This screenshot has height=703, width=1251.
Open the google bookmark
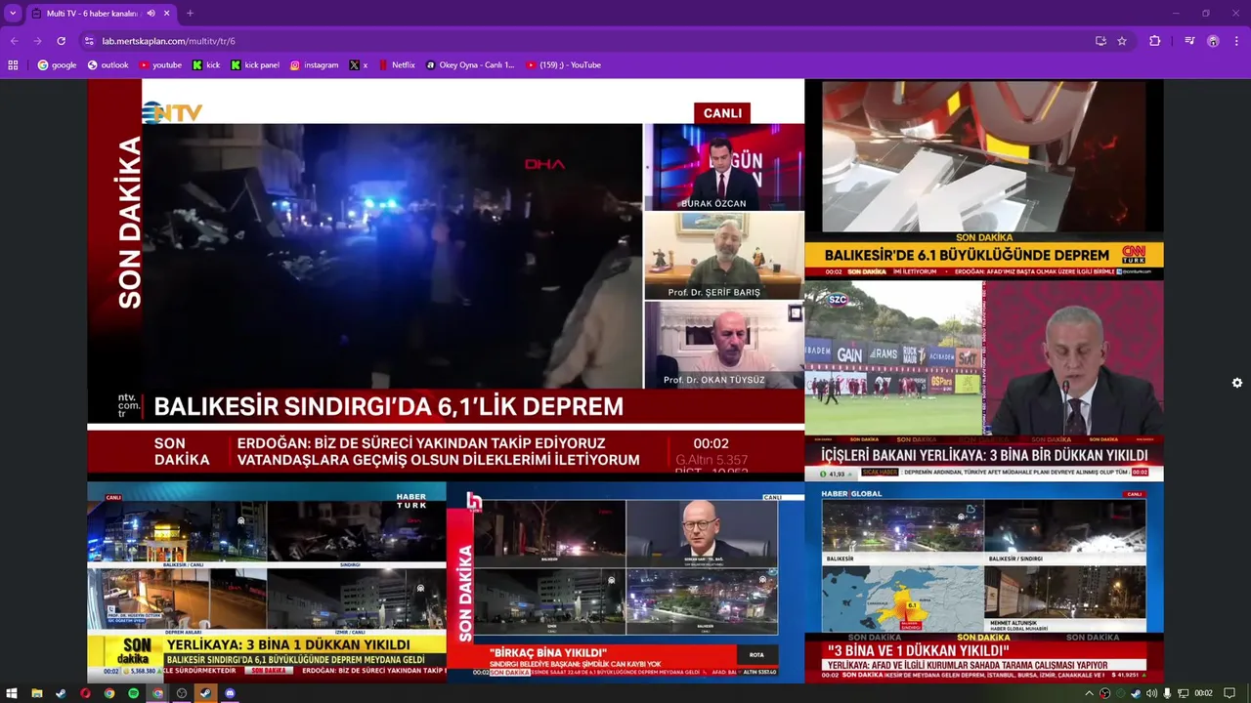click(x=57, y=65)
